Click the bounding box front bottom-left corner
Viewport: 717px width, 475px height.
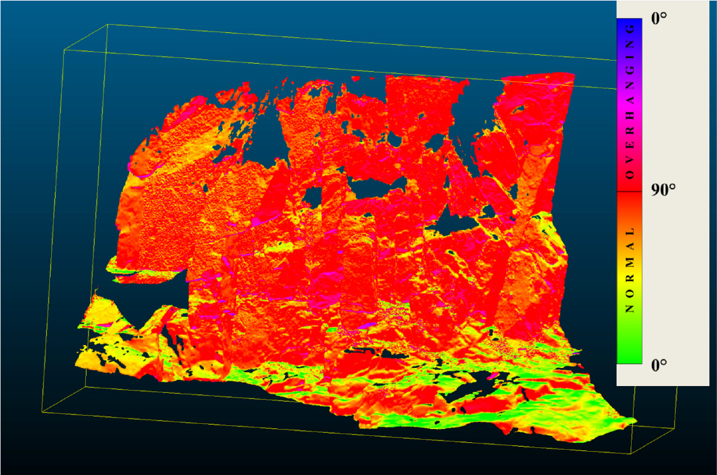pyautogui.click(x=42, y=413)
